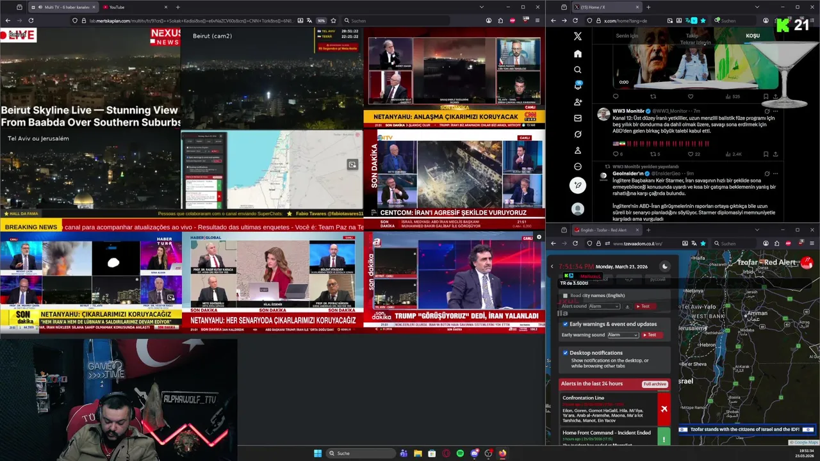Click zoom 90% indicator in Multi TV address bar
This screenshot has width=820, height=461.
click(321, 20)
